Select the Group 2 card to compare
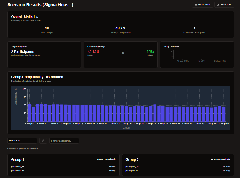 [178, 165]
